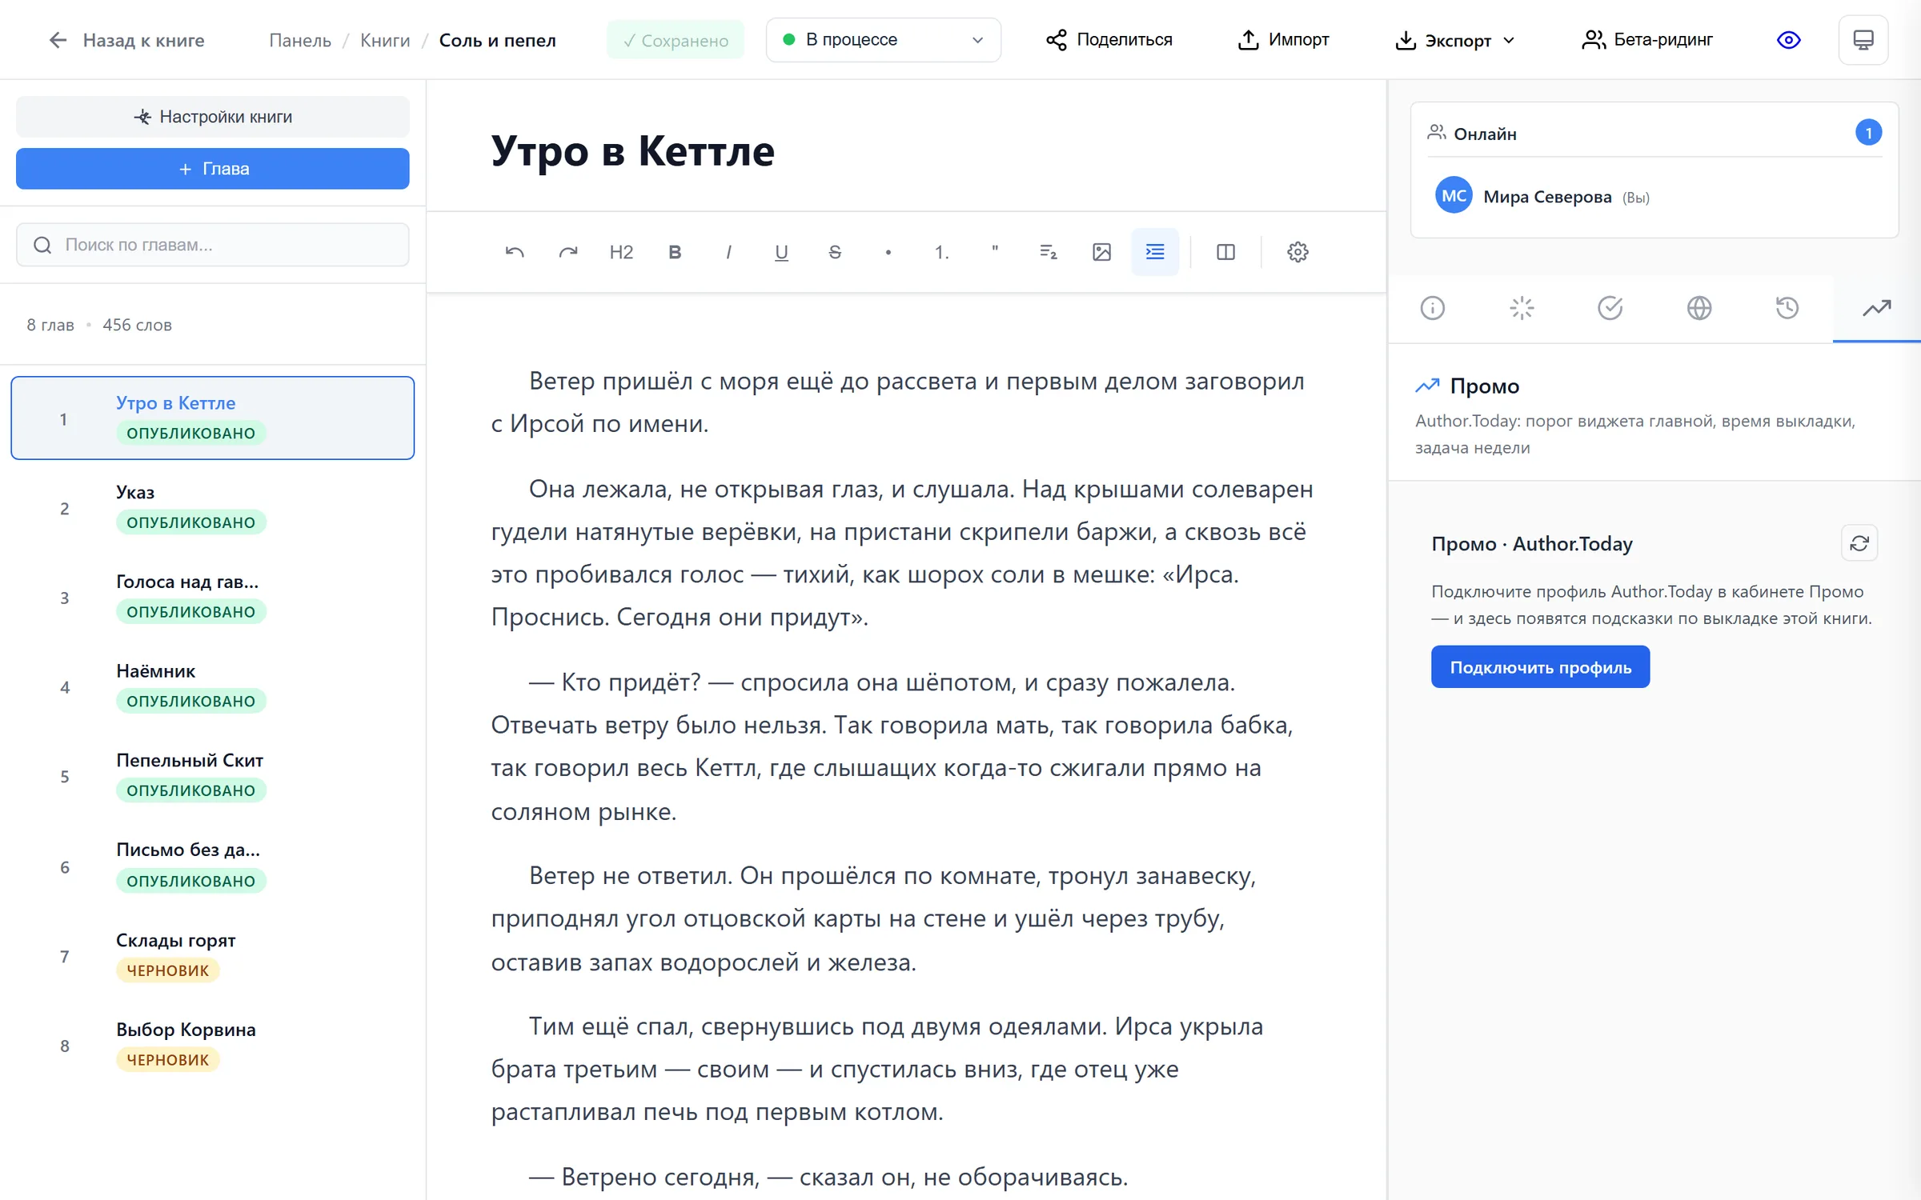This screenshot has width=1921, height=1200.
Task: Click Поделиться to share the book
Action: pos(1109,40)
